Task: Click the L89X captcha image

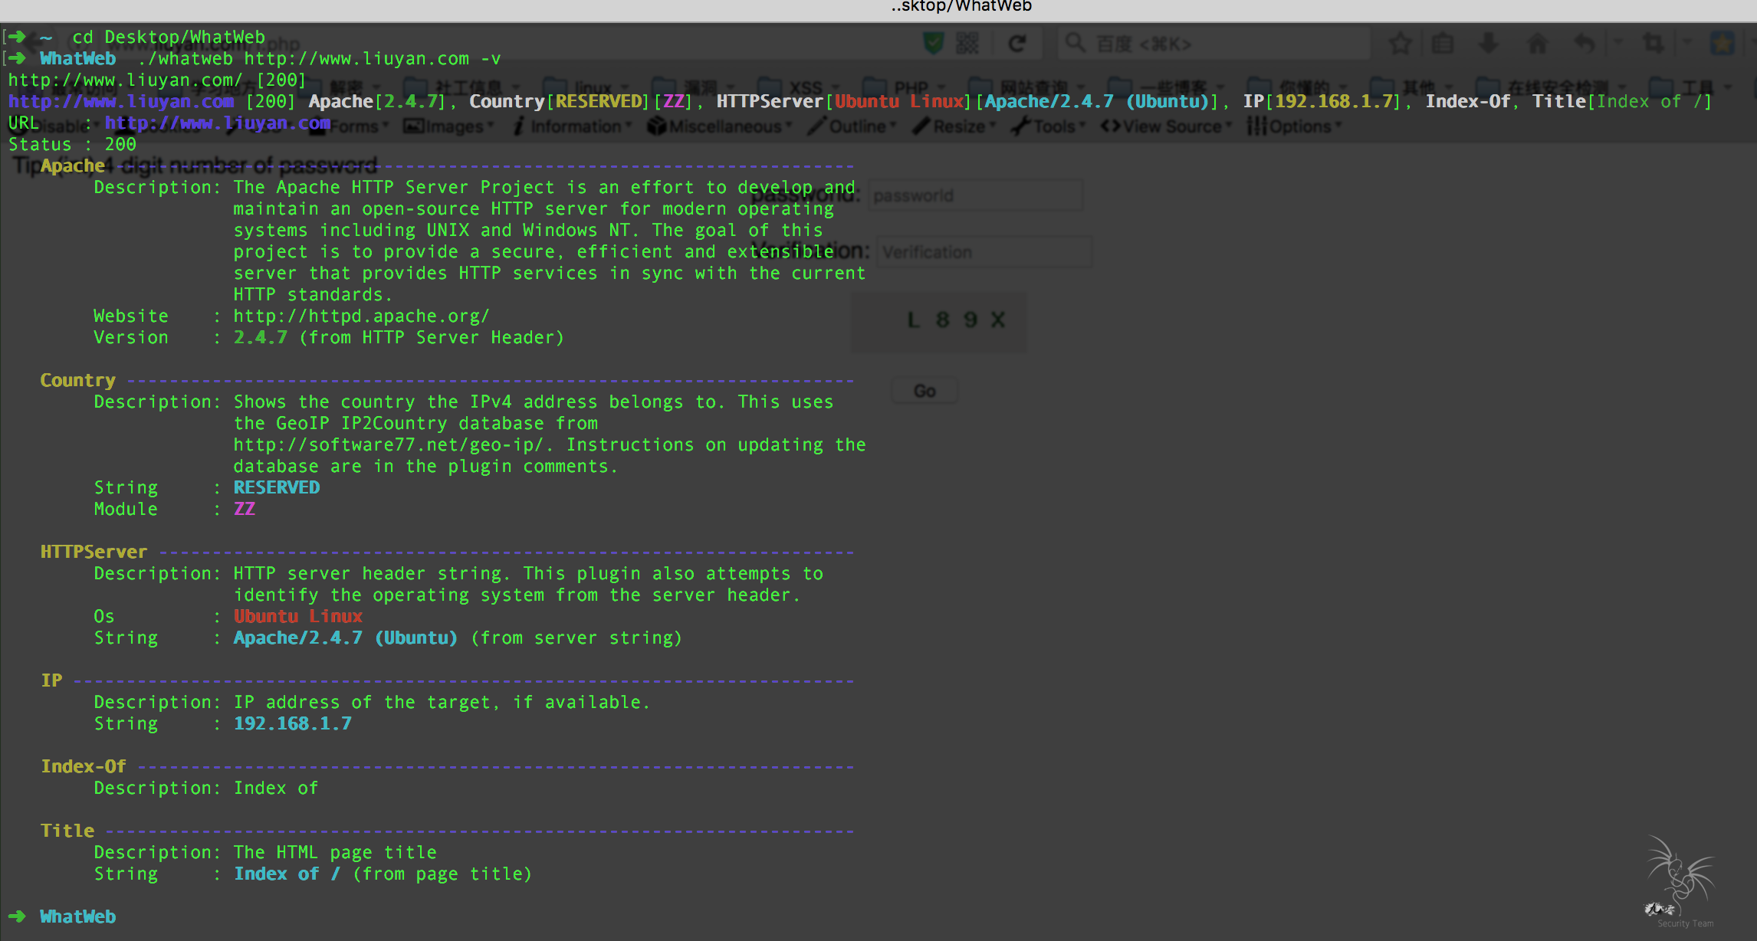Action: tap(955, 320)
